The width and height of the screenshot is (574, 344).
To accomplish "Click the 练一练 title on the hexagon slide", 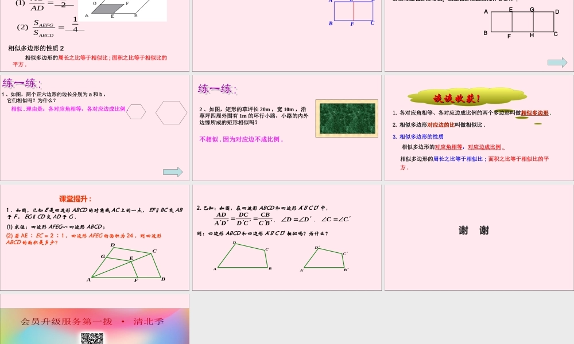I will (22, 83).
